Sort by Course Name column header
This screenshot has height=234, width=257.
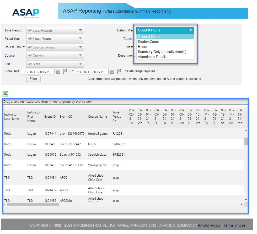(98, 117)
